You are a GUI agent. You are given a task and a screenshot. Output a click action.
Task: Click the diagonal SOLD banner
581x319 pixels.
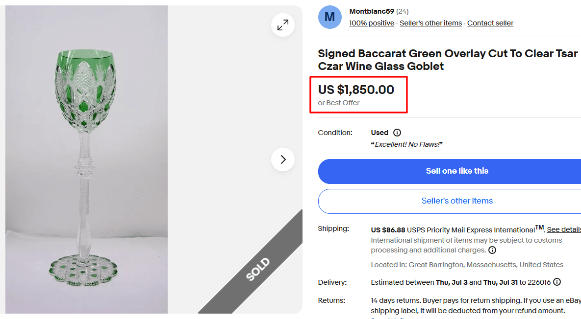click(257, 270)
